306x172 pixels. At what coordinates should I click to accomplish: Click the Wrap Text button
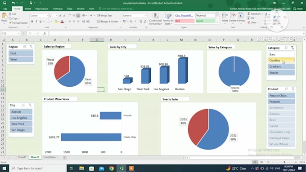coord(104,15)
